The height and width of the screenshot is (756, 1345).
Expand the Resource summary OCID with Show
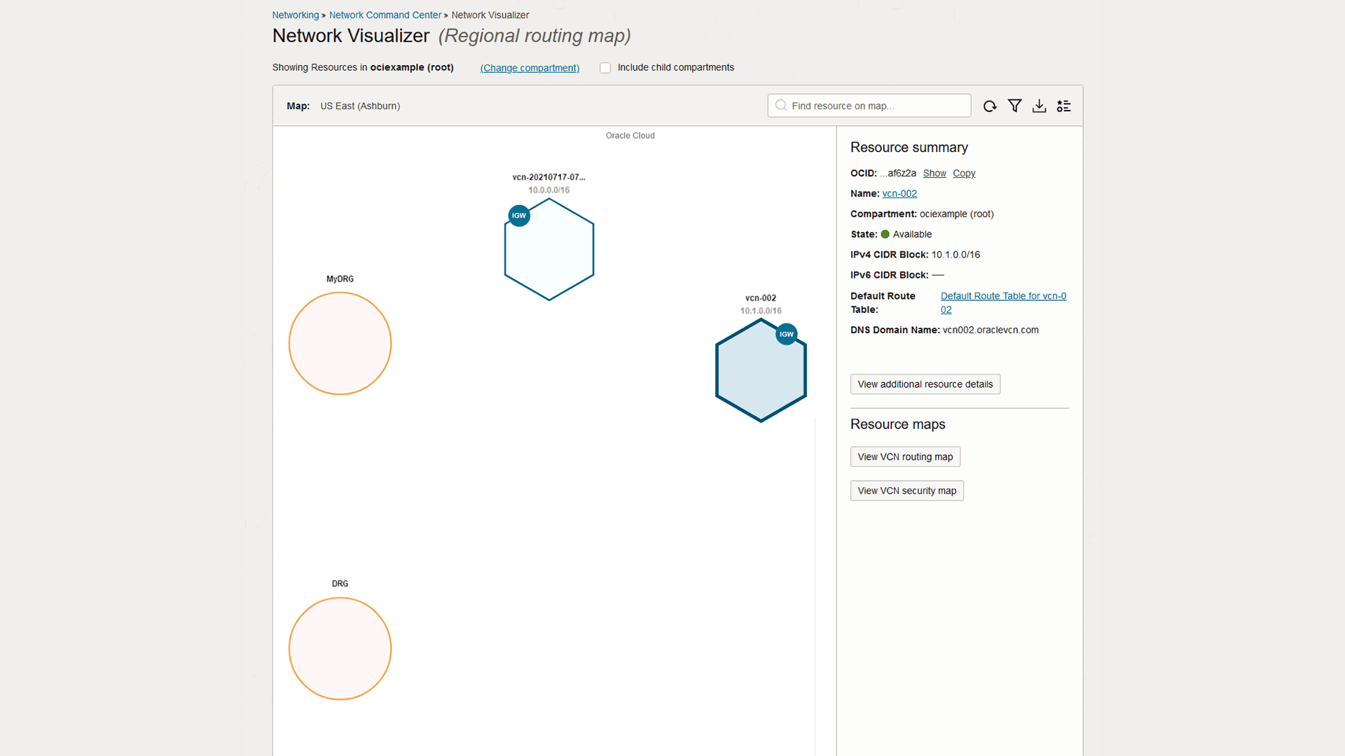(x=934, y=173)
